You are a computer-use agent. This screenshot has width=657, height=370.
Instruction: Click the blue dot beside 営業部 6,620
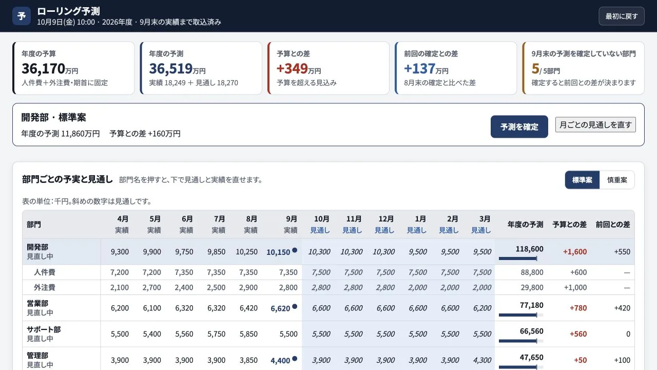[295, 307]
